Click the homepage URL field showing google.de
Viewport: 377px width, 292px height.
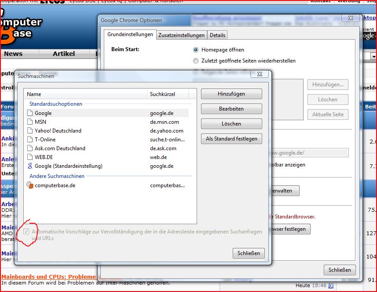(x=310, y=153)
